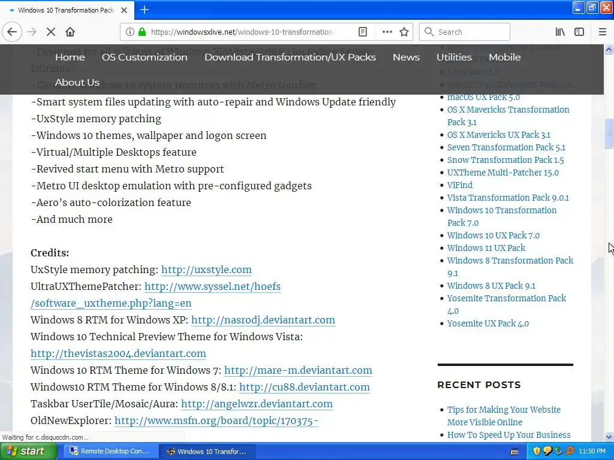
Task: Visit the nasrodj.deviantart.com link
Action: pos(263,320)
